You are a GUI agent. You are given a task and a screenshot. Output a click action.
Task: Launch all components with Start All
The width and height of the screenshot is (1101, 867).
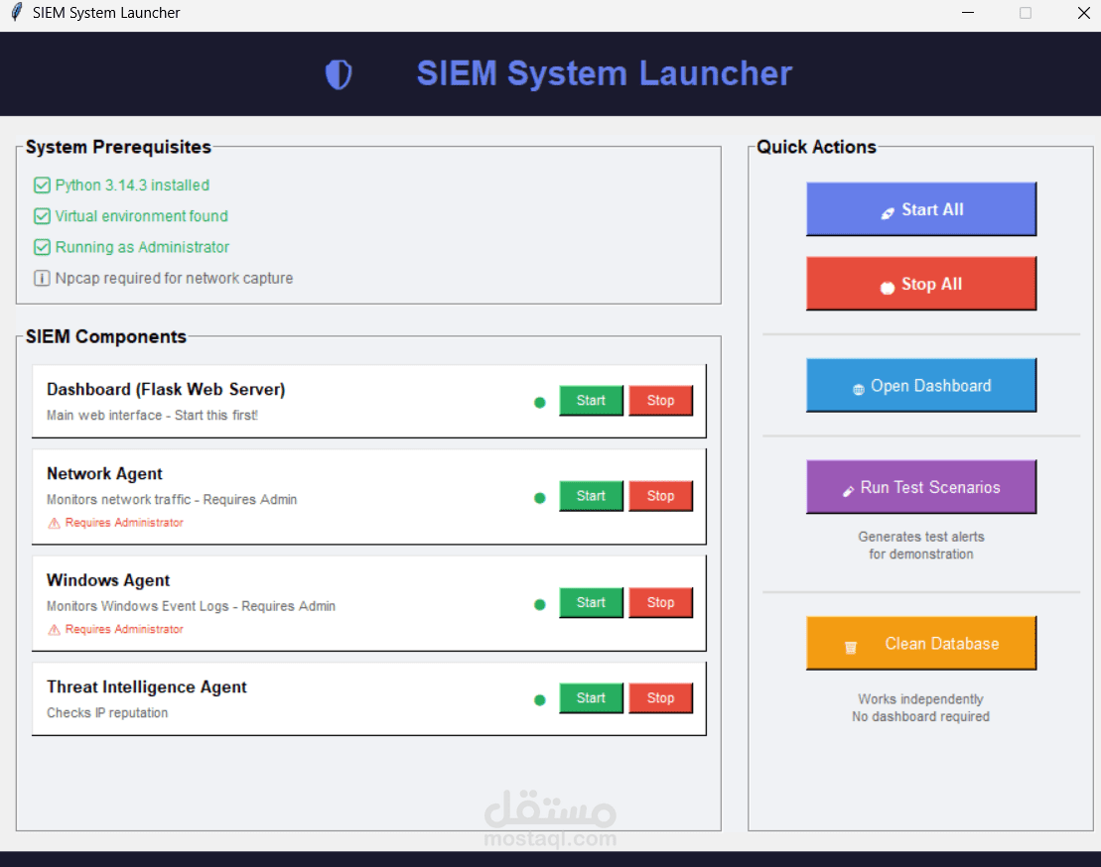[x=921, y=209]
